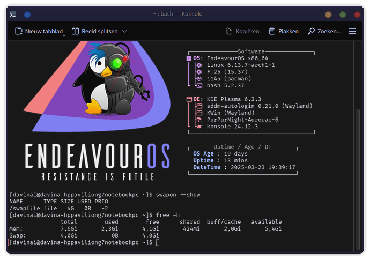This screenshot has width=370, height=259.
Task: Open Zoeken search
Action: pos(324,32)
